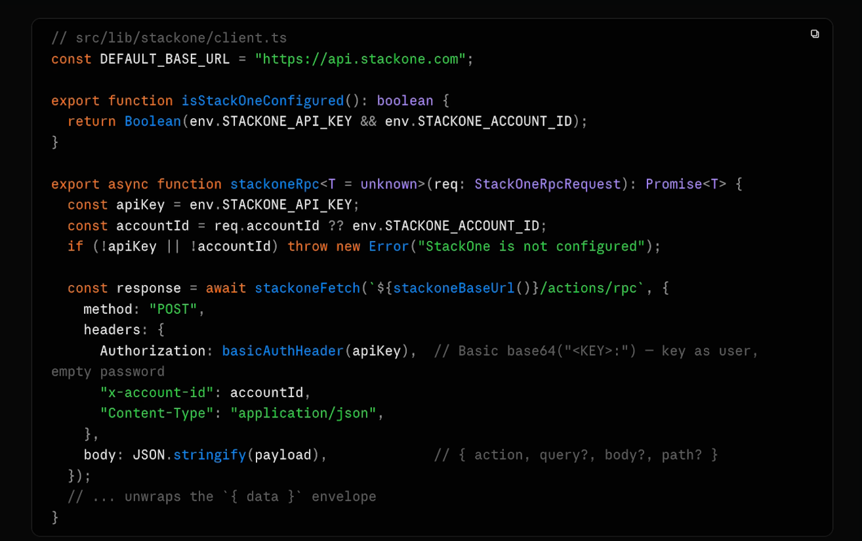Click the "POST" method string
Screen dimensions: 862x541
point(173,309)
